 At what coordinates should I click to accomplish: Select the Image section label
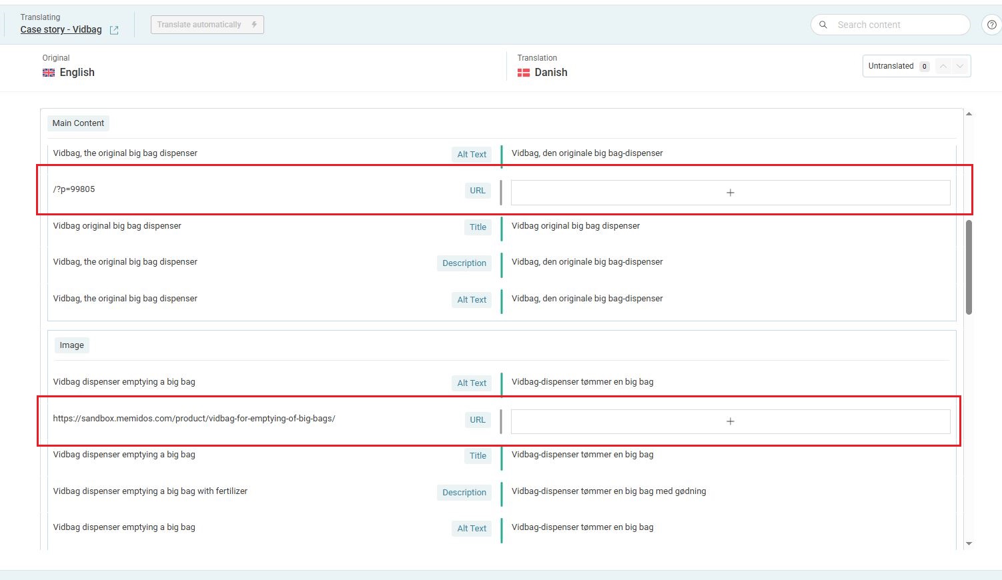coord(71,345)
